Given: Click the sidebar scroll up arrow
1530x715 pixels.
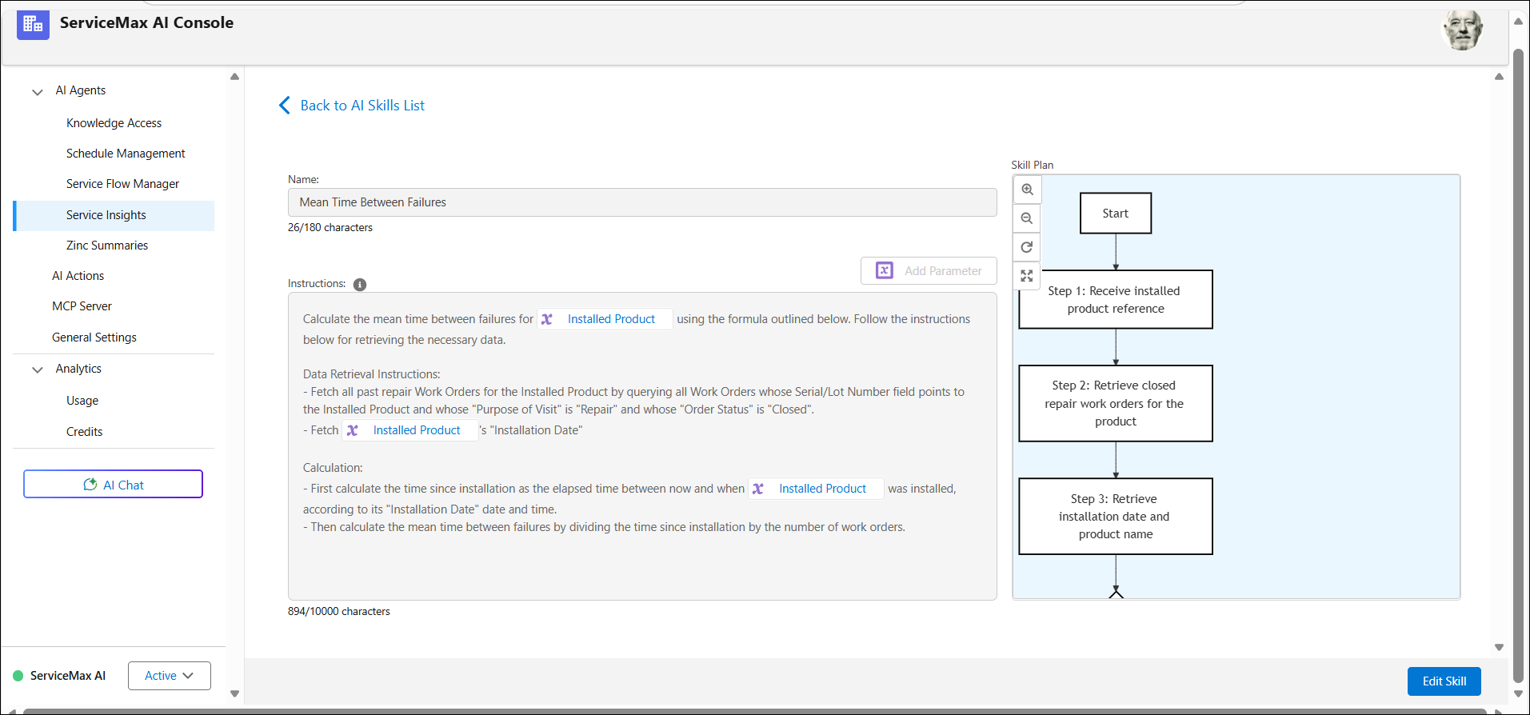Looking at the screenshot, I should pyautogui.click(x=234, y=77).
